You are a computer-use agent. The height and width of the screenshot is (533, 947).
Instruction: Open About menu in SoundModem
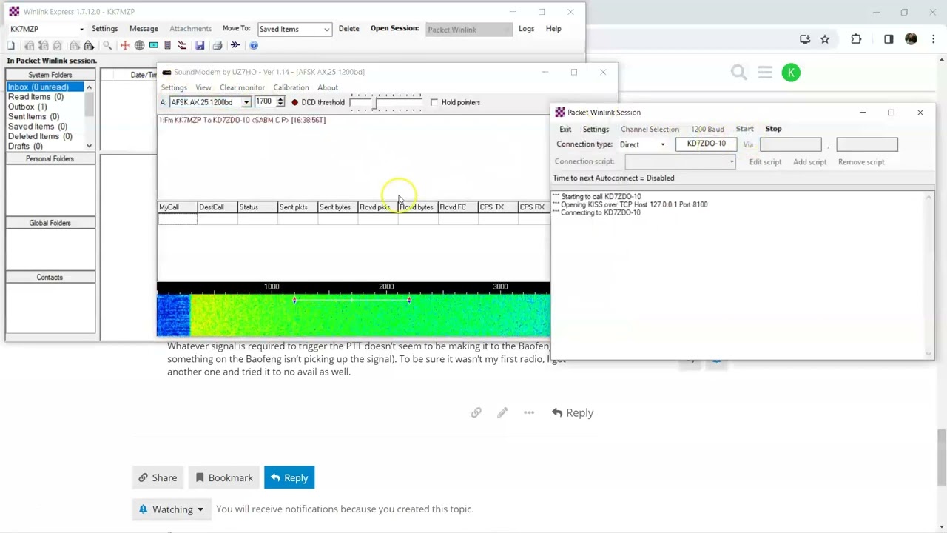[x=328, y=87]
